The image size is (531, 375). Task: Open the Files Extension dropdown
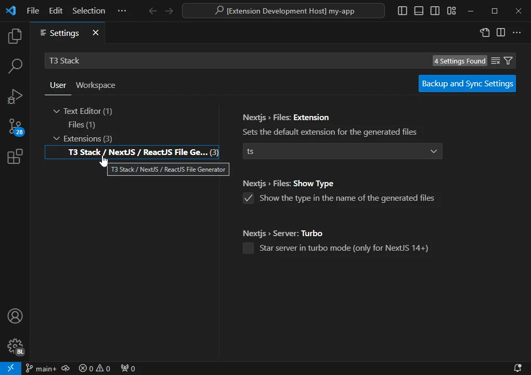[342, 151]
